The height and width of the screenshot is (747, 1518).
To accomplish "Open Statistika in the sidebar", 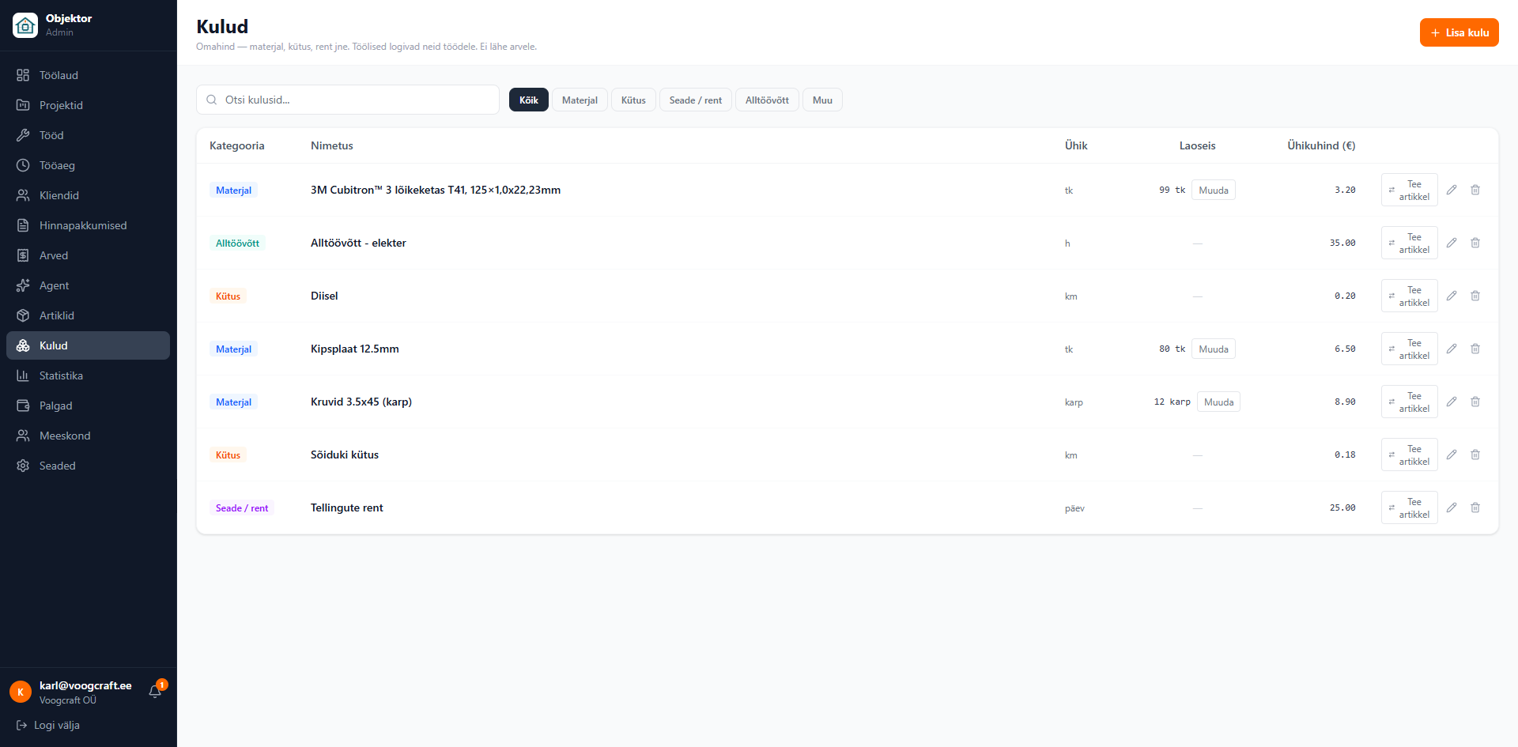I will (88, 375).
